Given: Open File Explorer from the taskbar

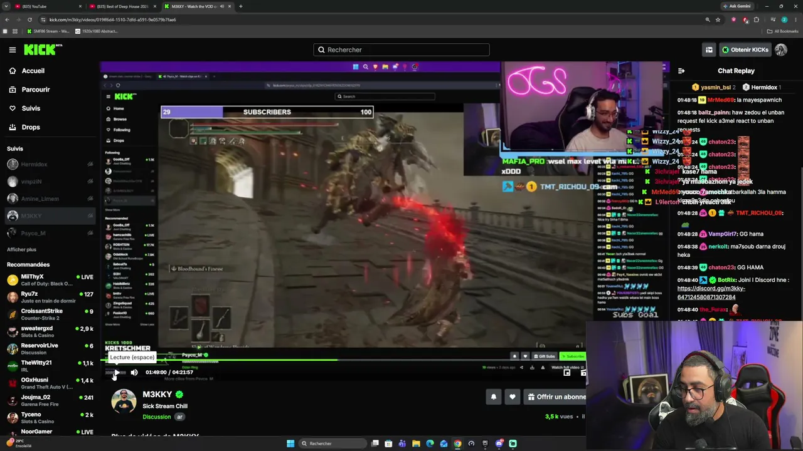Looking at the screenshot, I should (x=416, y=443).
